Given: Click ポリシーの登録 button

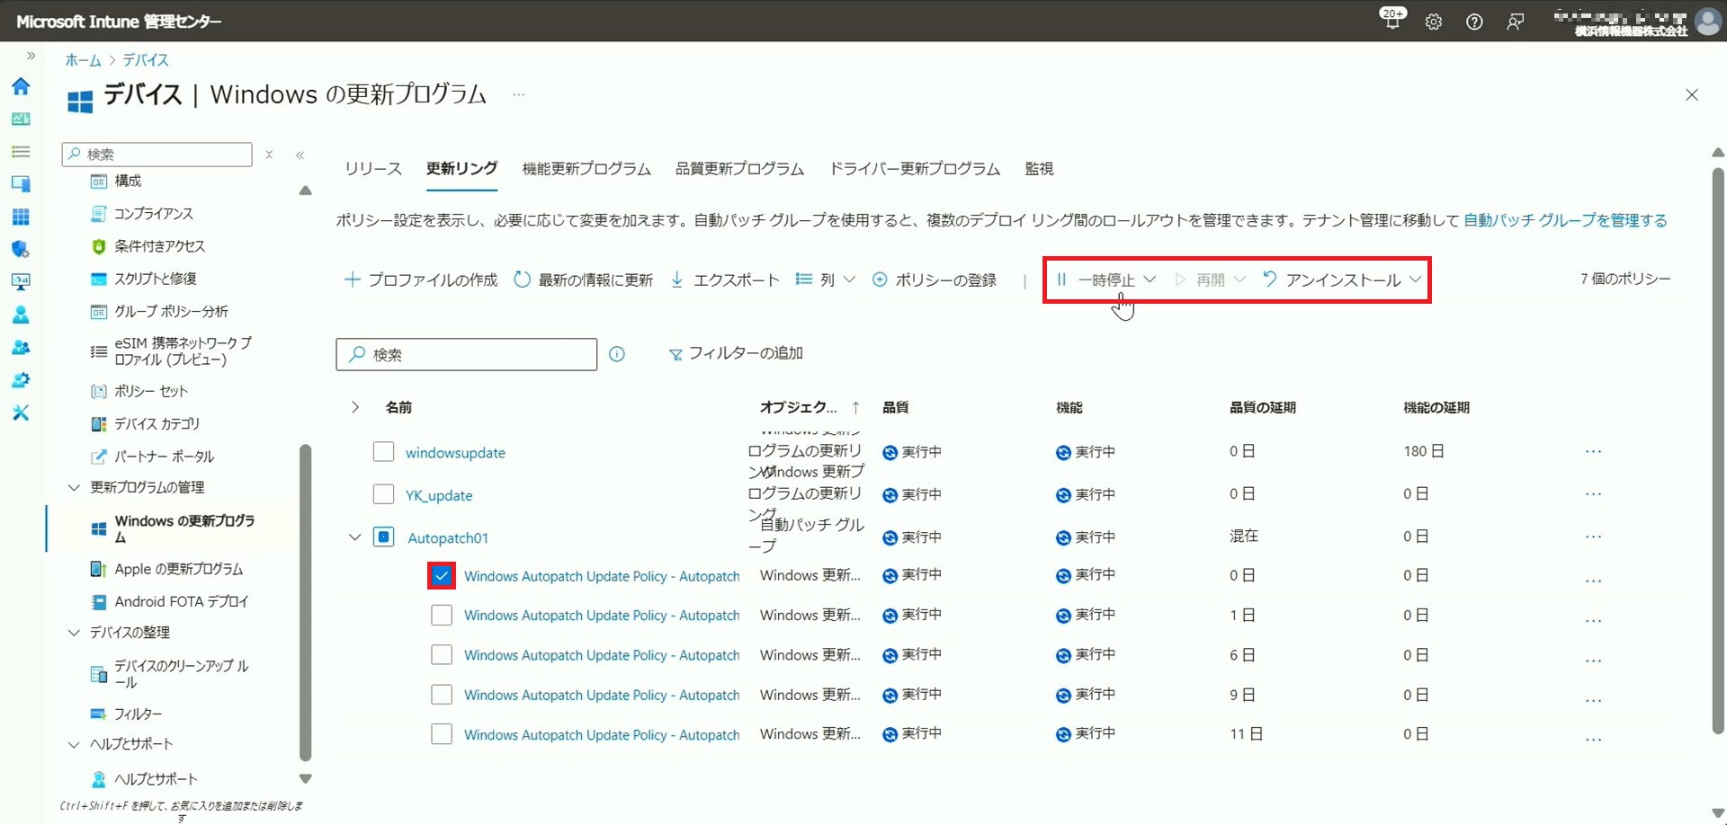Looking at the screenshot, I should [935, 279].
